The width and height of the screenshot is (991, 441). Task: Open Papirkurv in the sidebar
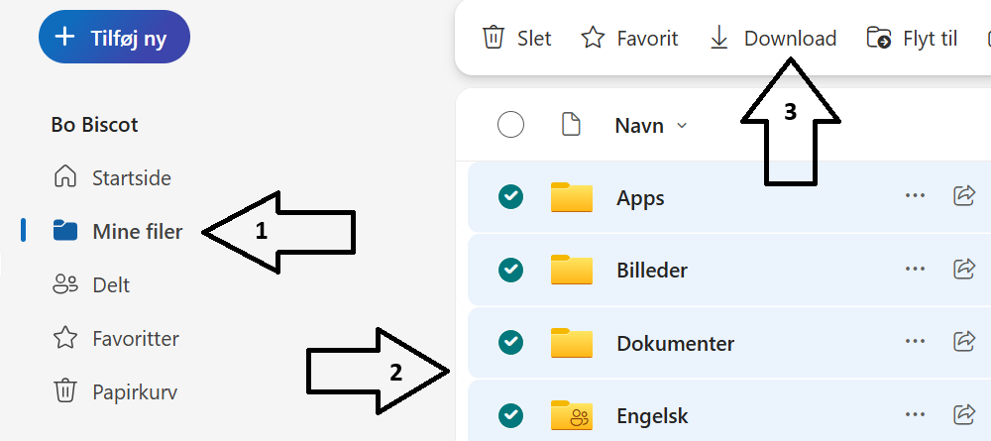click(x=115, y=392)
